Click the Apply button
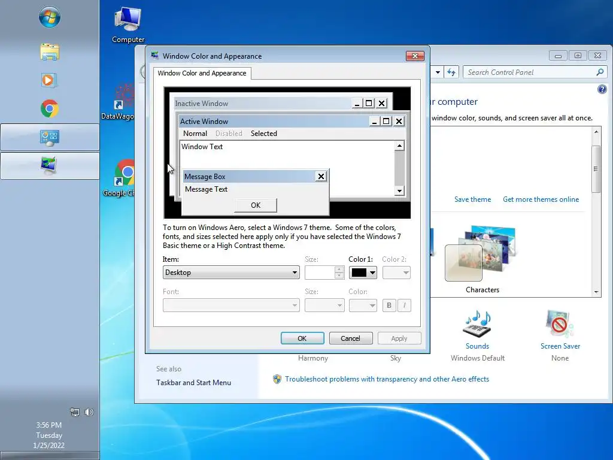The image size is (613, 460). [x=399, y=338]
